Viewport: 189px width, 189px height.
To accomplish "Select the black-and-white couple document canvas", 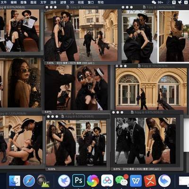I will point(145,141).
